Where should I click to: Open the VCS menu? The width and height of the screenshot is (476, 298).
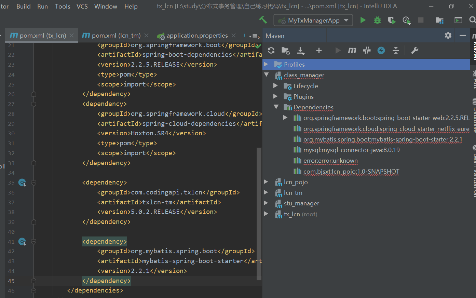tap(82, 6)
